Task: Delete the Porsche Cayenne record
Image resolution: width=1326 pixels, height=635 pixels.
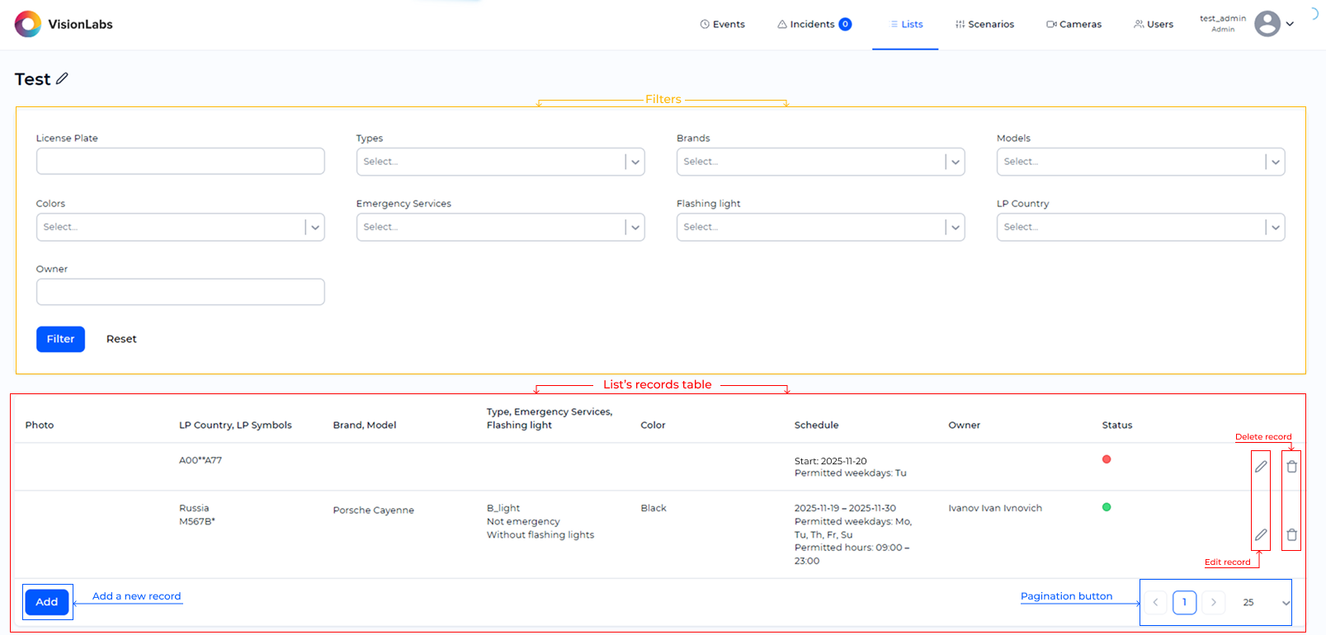Action: [1291, 535]
